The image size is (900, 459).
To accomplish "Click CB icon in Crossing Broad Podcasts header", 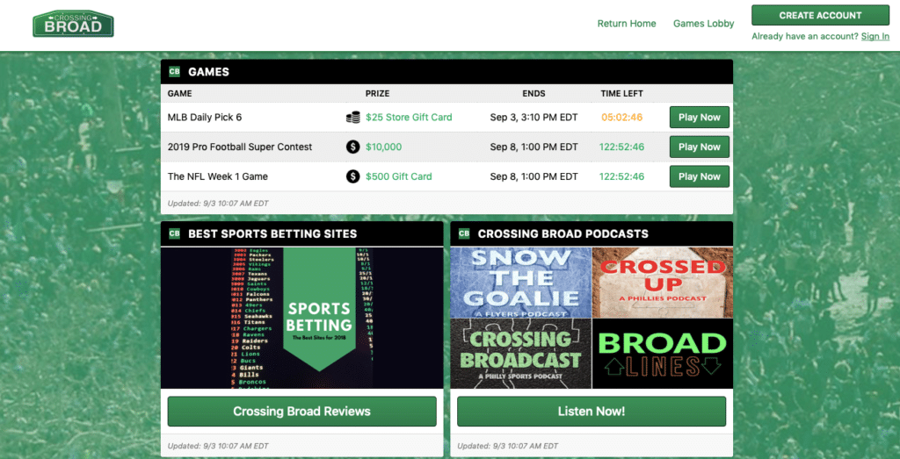I will (x=464, y=233).
